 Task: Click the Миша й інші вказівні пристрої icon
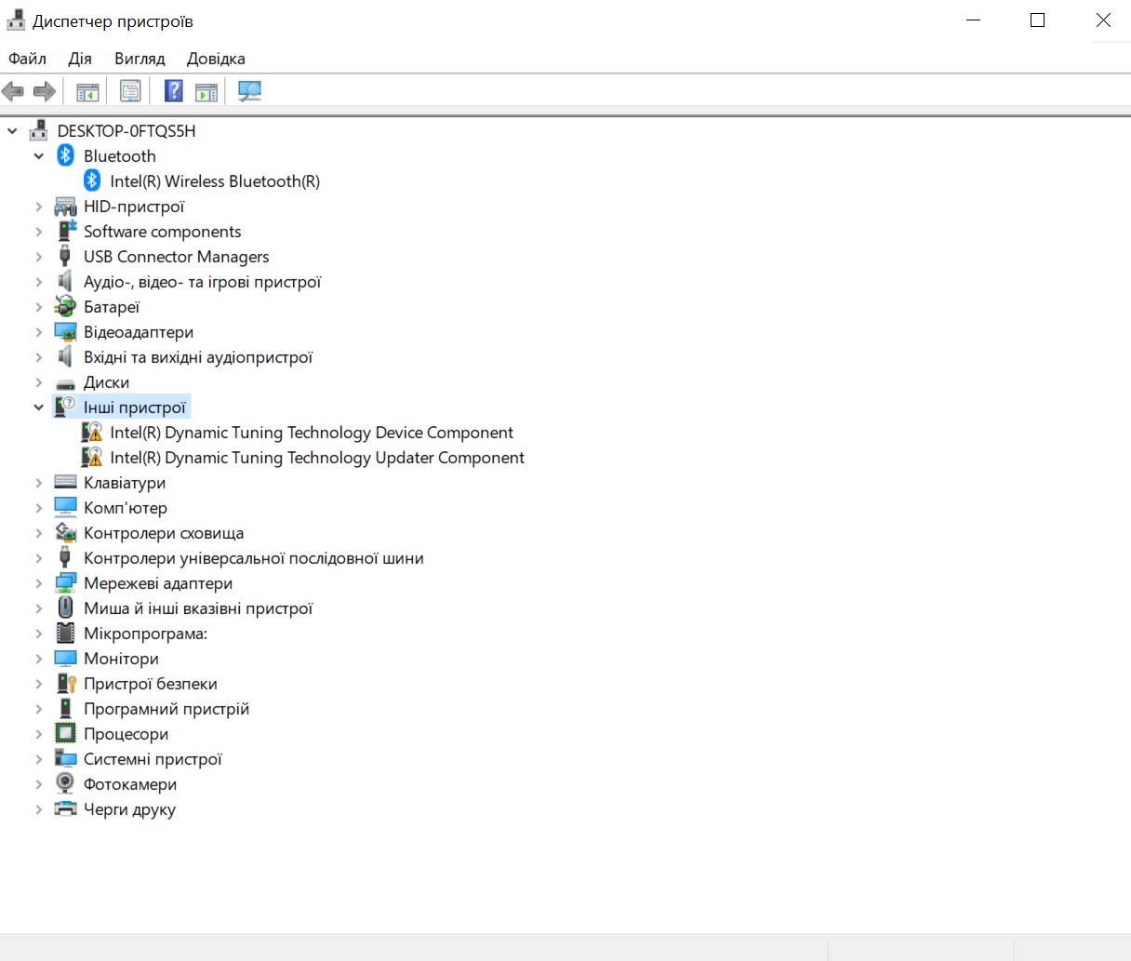click(65, 607)
